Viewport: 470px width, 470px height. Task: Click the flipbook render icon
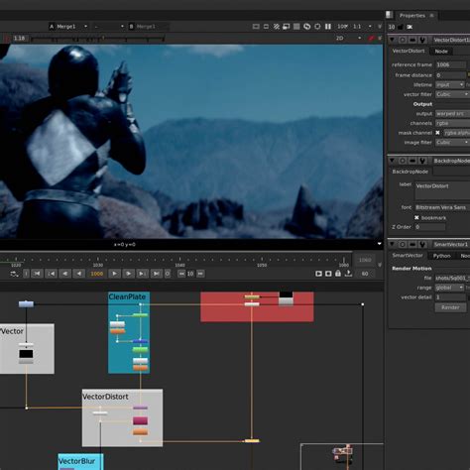pyautogui.click(x=318, y=274)
